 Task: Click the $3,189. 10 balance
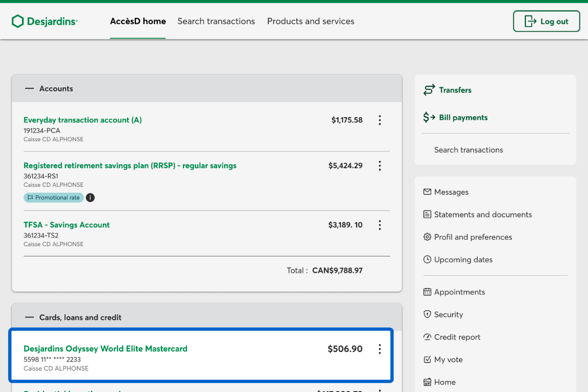coord(345,225)
